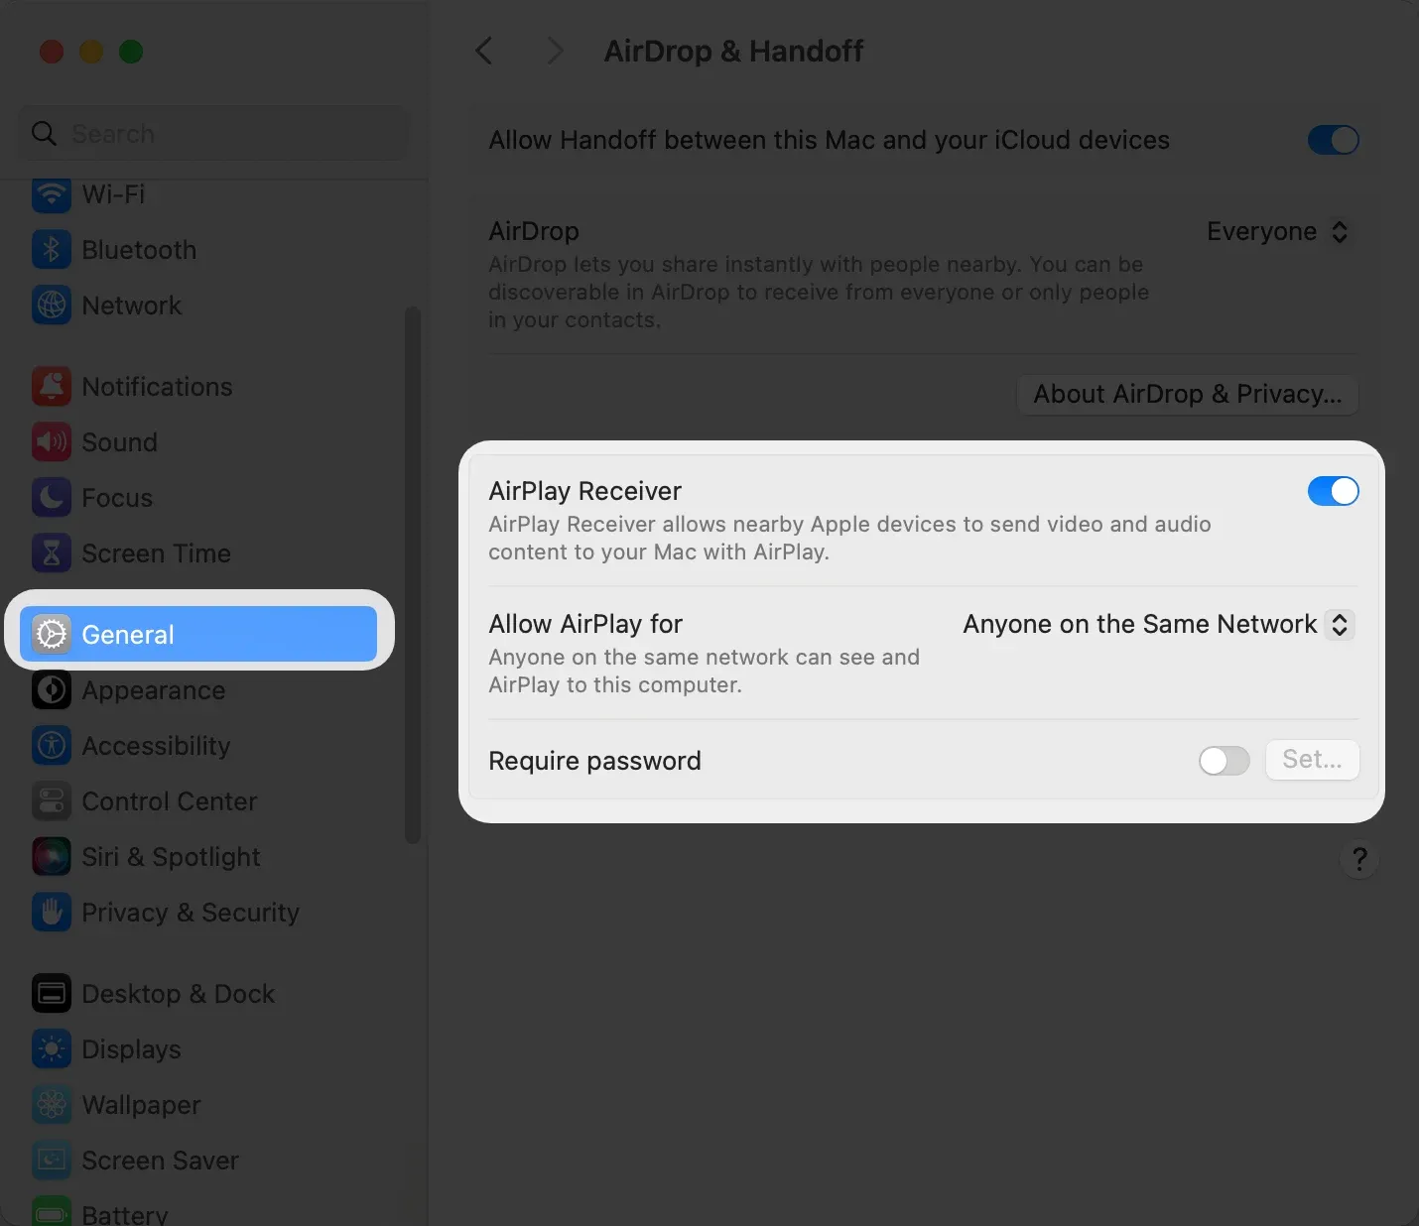Viewport: 1419px width, 1226px height.
Task: Click the sidebar Search field
Action: [x=213, y=133]
